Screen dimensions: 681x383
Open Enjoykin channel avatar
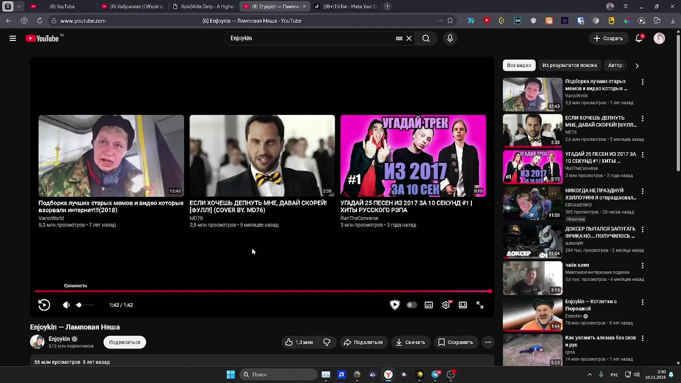click(x=37, y=342)
